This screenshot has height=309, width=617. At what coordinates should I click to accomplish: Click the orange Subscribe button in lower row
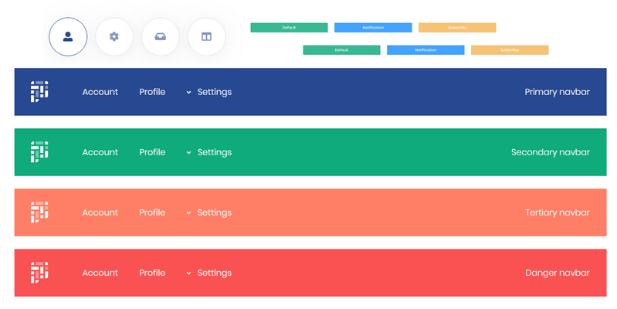pos(510,50)
